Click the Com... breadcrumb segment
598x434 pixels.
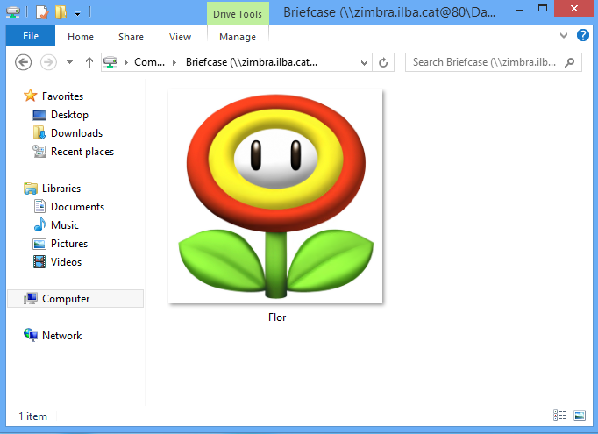pos(149,62)
